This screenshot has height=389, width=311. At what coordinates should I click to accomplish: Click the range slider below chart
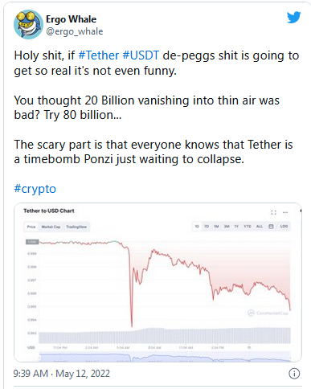[x=165, y=357]
